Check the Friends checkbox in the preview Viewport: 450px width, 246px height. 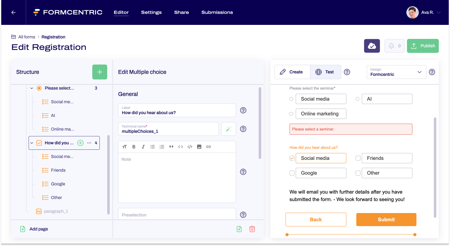tap(358, 158)
